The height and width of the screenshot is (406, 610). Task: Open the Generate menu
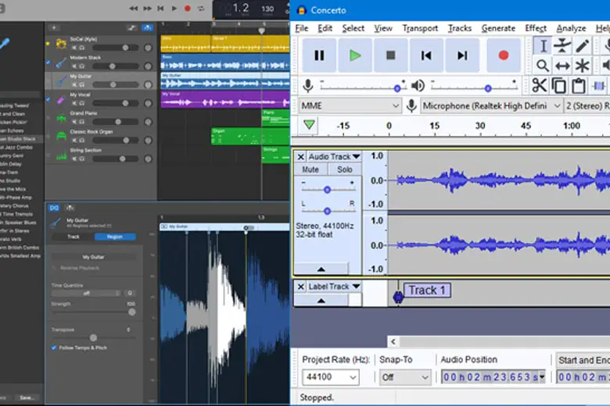[498, 28]
